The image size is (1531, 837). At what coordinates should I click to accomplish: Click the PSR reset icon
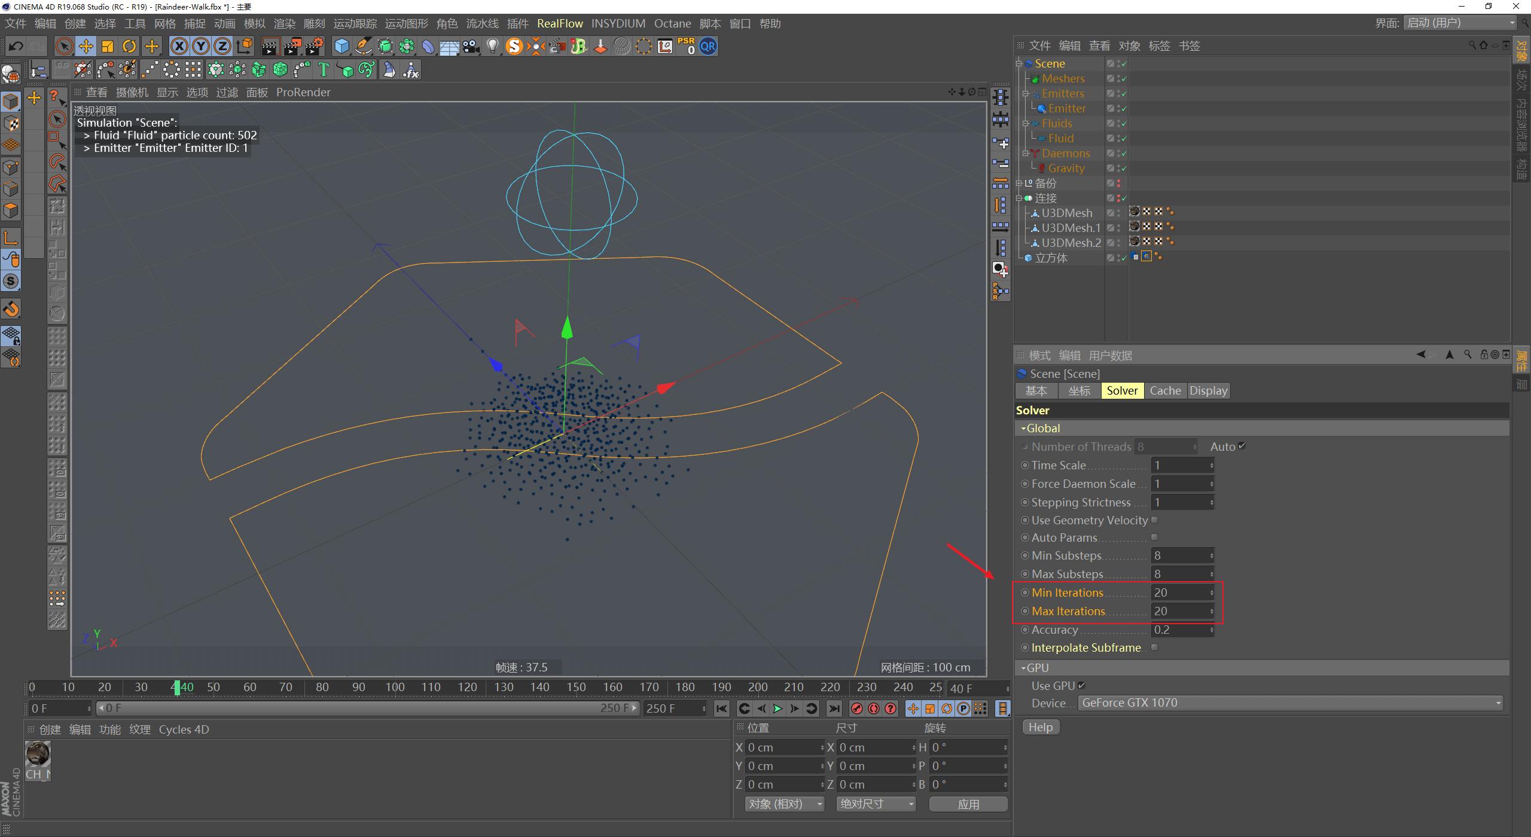coord(686,46)
